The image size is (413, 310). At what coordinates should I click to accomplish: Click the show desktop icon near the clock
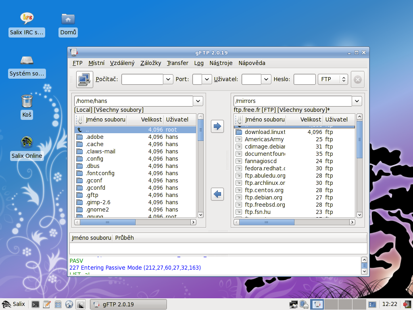click(x=372, y=304)
